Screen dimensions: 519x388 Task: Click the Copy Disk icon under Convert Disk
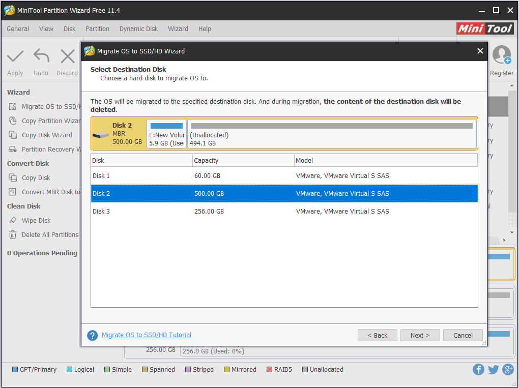[x=13, y=177]
